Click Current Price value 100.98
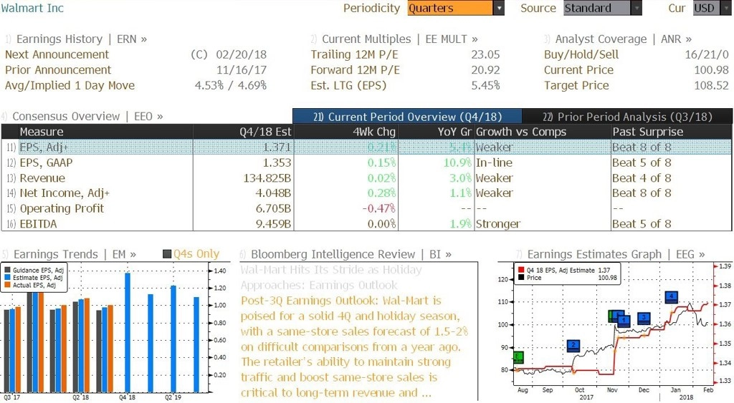This screenshot has width=734, height=403. (x=712, y=70)
